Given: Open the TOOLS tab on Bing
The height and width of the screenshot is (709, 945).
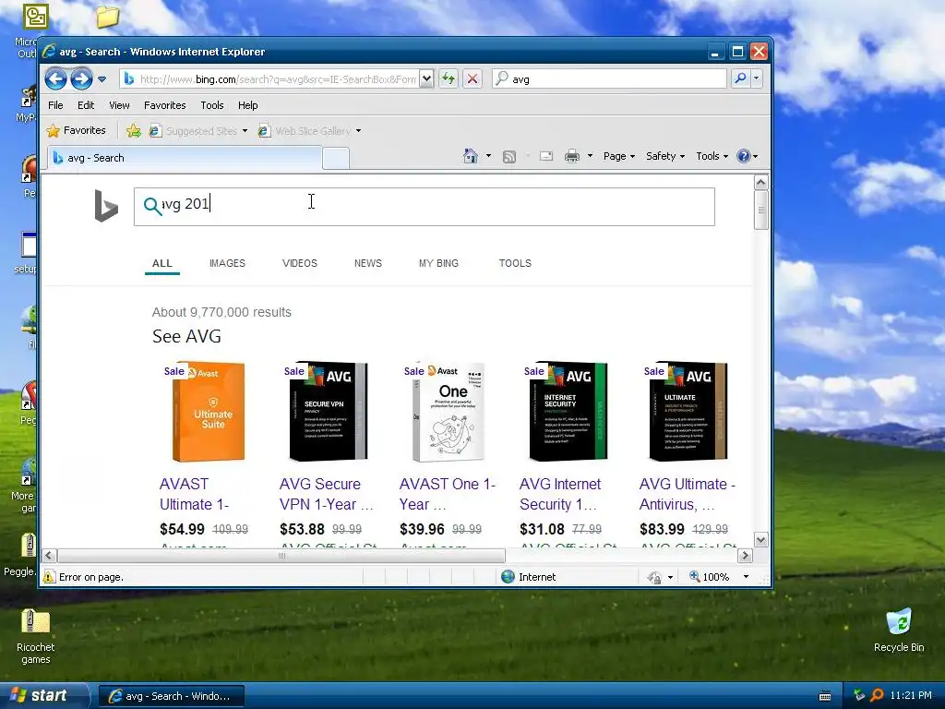Looking at the screenshot, I should click(515, 263).
